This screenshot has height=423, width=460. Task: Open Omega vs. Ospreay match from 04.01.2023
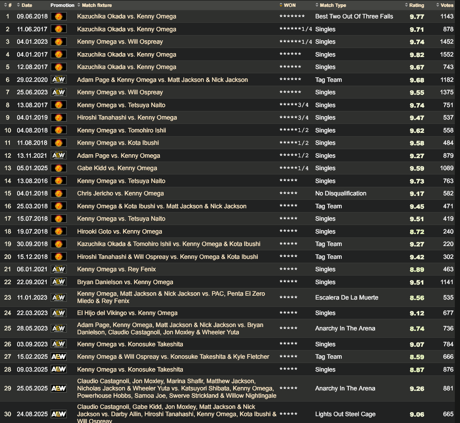(119, 42)
